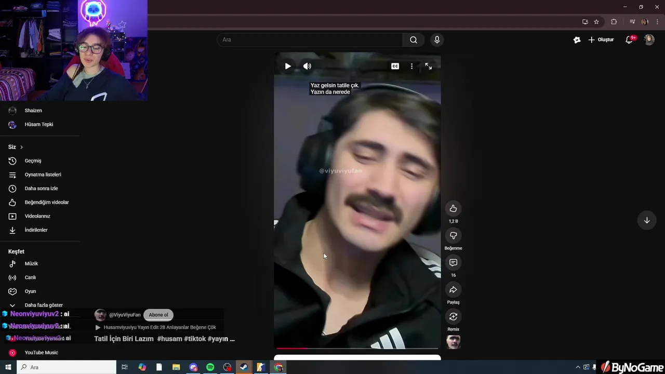The image size is (665, 374).
Task: Show hidden system tray icons
Action: (578, 367)
